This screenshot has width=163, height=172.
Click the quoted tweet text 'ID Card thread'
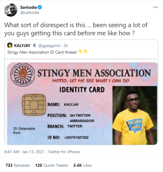click(65, 52)
